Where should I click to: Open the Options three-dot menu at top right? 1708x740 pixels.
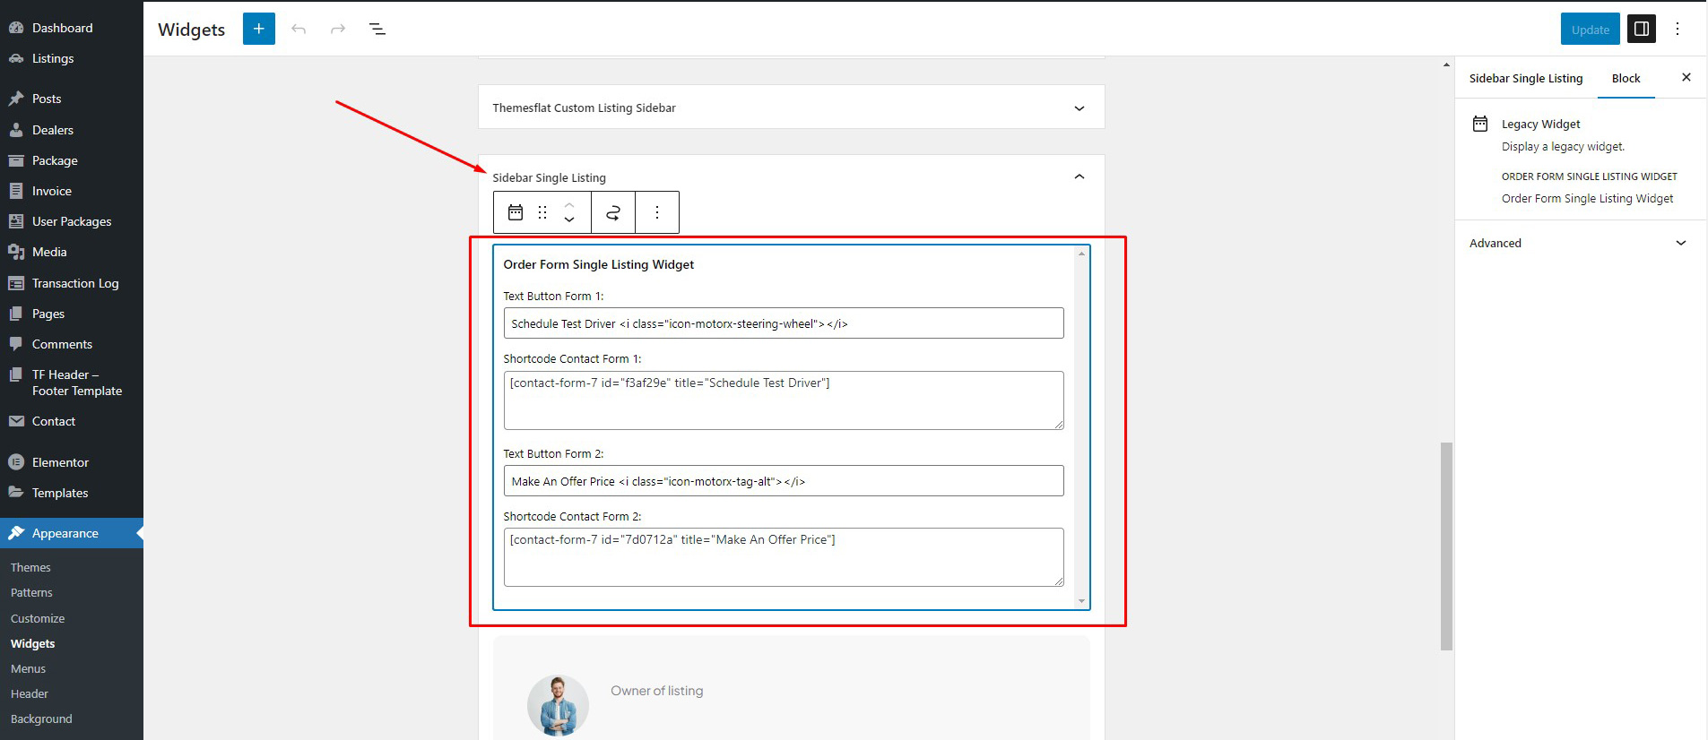pyautogui.click(x=1678, y=29)
